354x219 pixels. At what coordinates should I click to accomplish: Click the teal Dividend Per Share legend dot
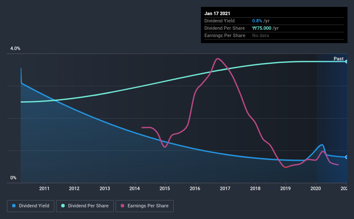tap(63, 206)
